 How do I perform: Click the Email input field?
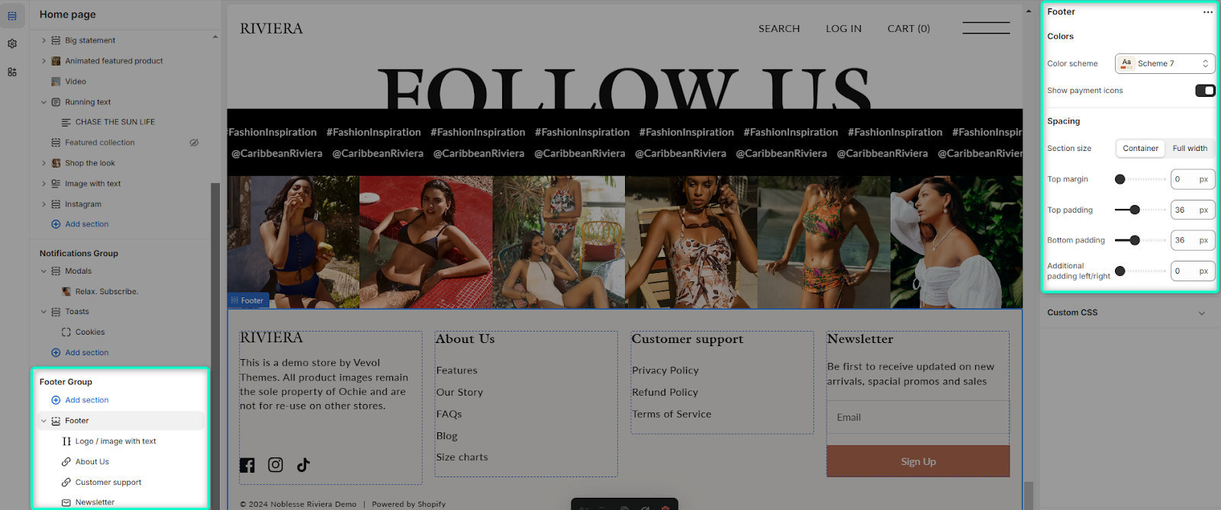(918, 417)
